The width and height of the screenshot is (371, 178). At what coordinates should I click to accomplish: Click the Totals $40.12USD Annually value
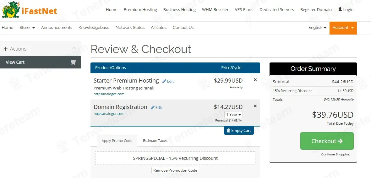click(339, 100)
